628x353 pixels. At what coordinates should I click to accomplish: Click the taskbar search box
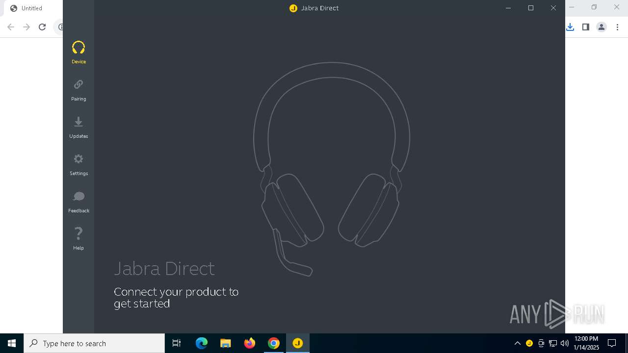pyautogui.click(x=94, y=343)
